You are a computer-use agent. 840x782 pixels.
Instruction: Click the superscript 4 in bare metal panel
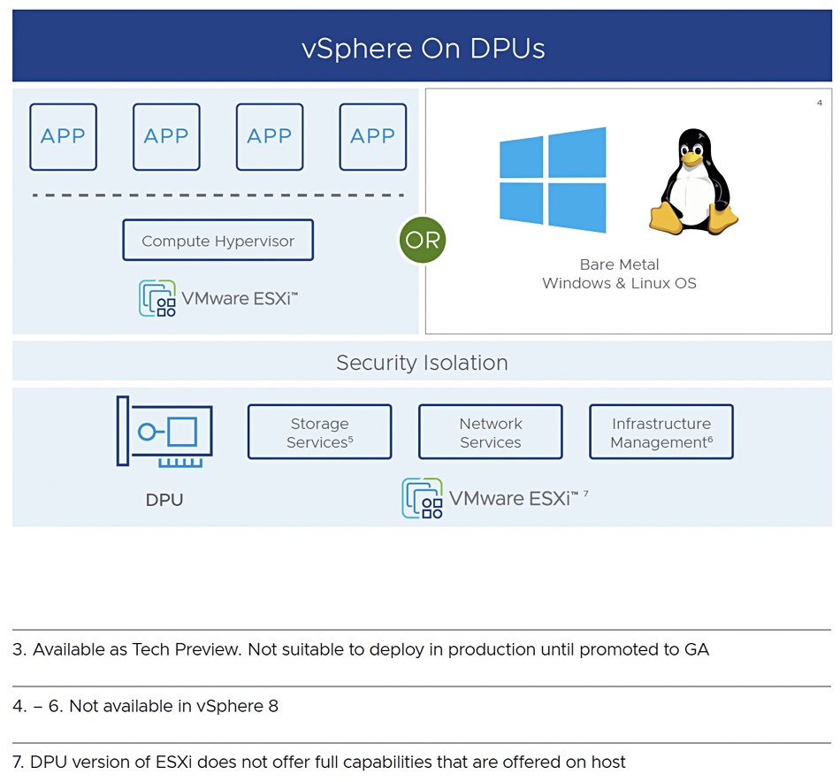coord(820,103)
